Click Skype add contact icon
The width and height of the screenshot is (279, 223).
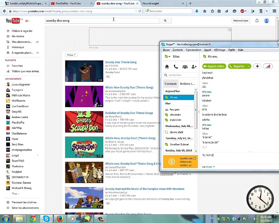194,67
